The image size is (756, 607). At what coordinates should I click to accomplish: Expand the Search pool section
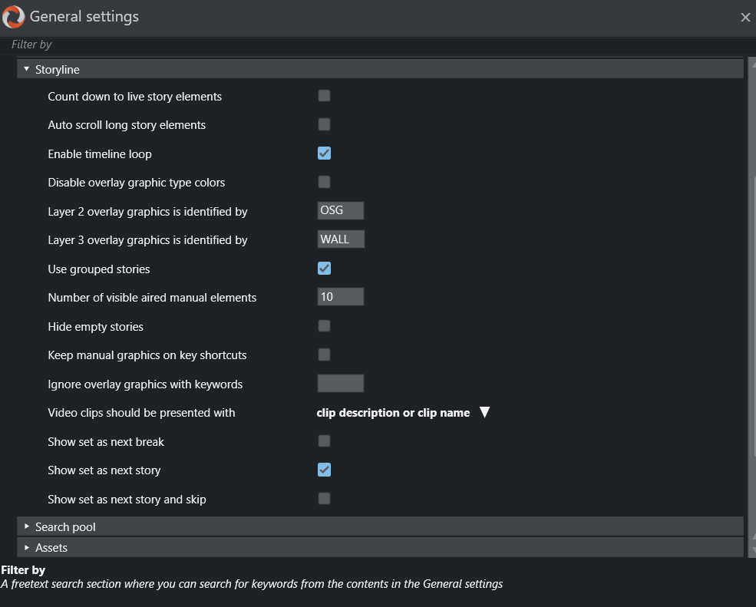point(27,527)
